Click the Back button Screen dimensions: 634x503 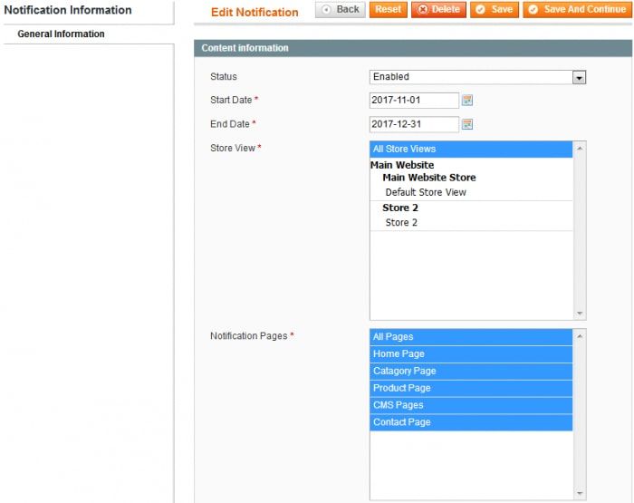(x=341, y=9)
